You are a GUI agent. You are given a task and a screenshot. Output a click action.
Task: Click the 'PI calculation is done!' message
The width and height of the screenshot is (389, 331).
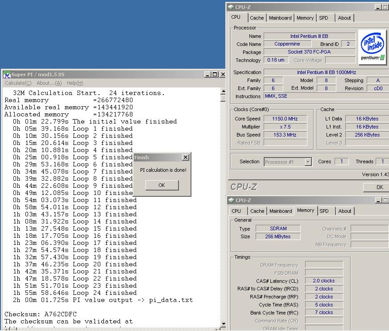(163, 170)
